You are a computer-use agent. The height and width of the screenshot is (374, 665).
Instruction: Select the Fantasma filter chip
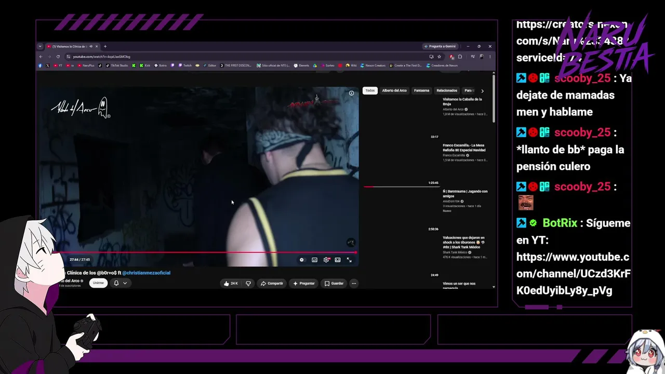click(421, 90)
